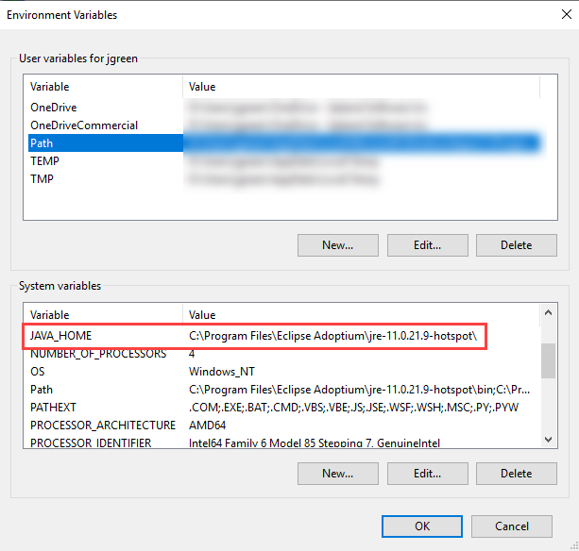Confirm changes with the OK button
This screenshot has width=579, height=551.
[422, 526]
